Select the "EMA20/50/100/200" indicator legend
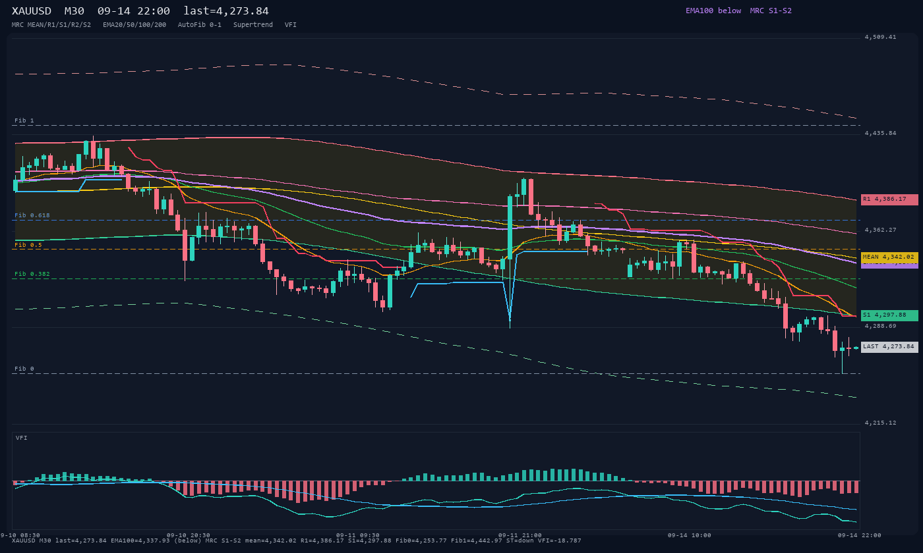 click(x=134, y=25)
